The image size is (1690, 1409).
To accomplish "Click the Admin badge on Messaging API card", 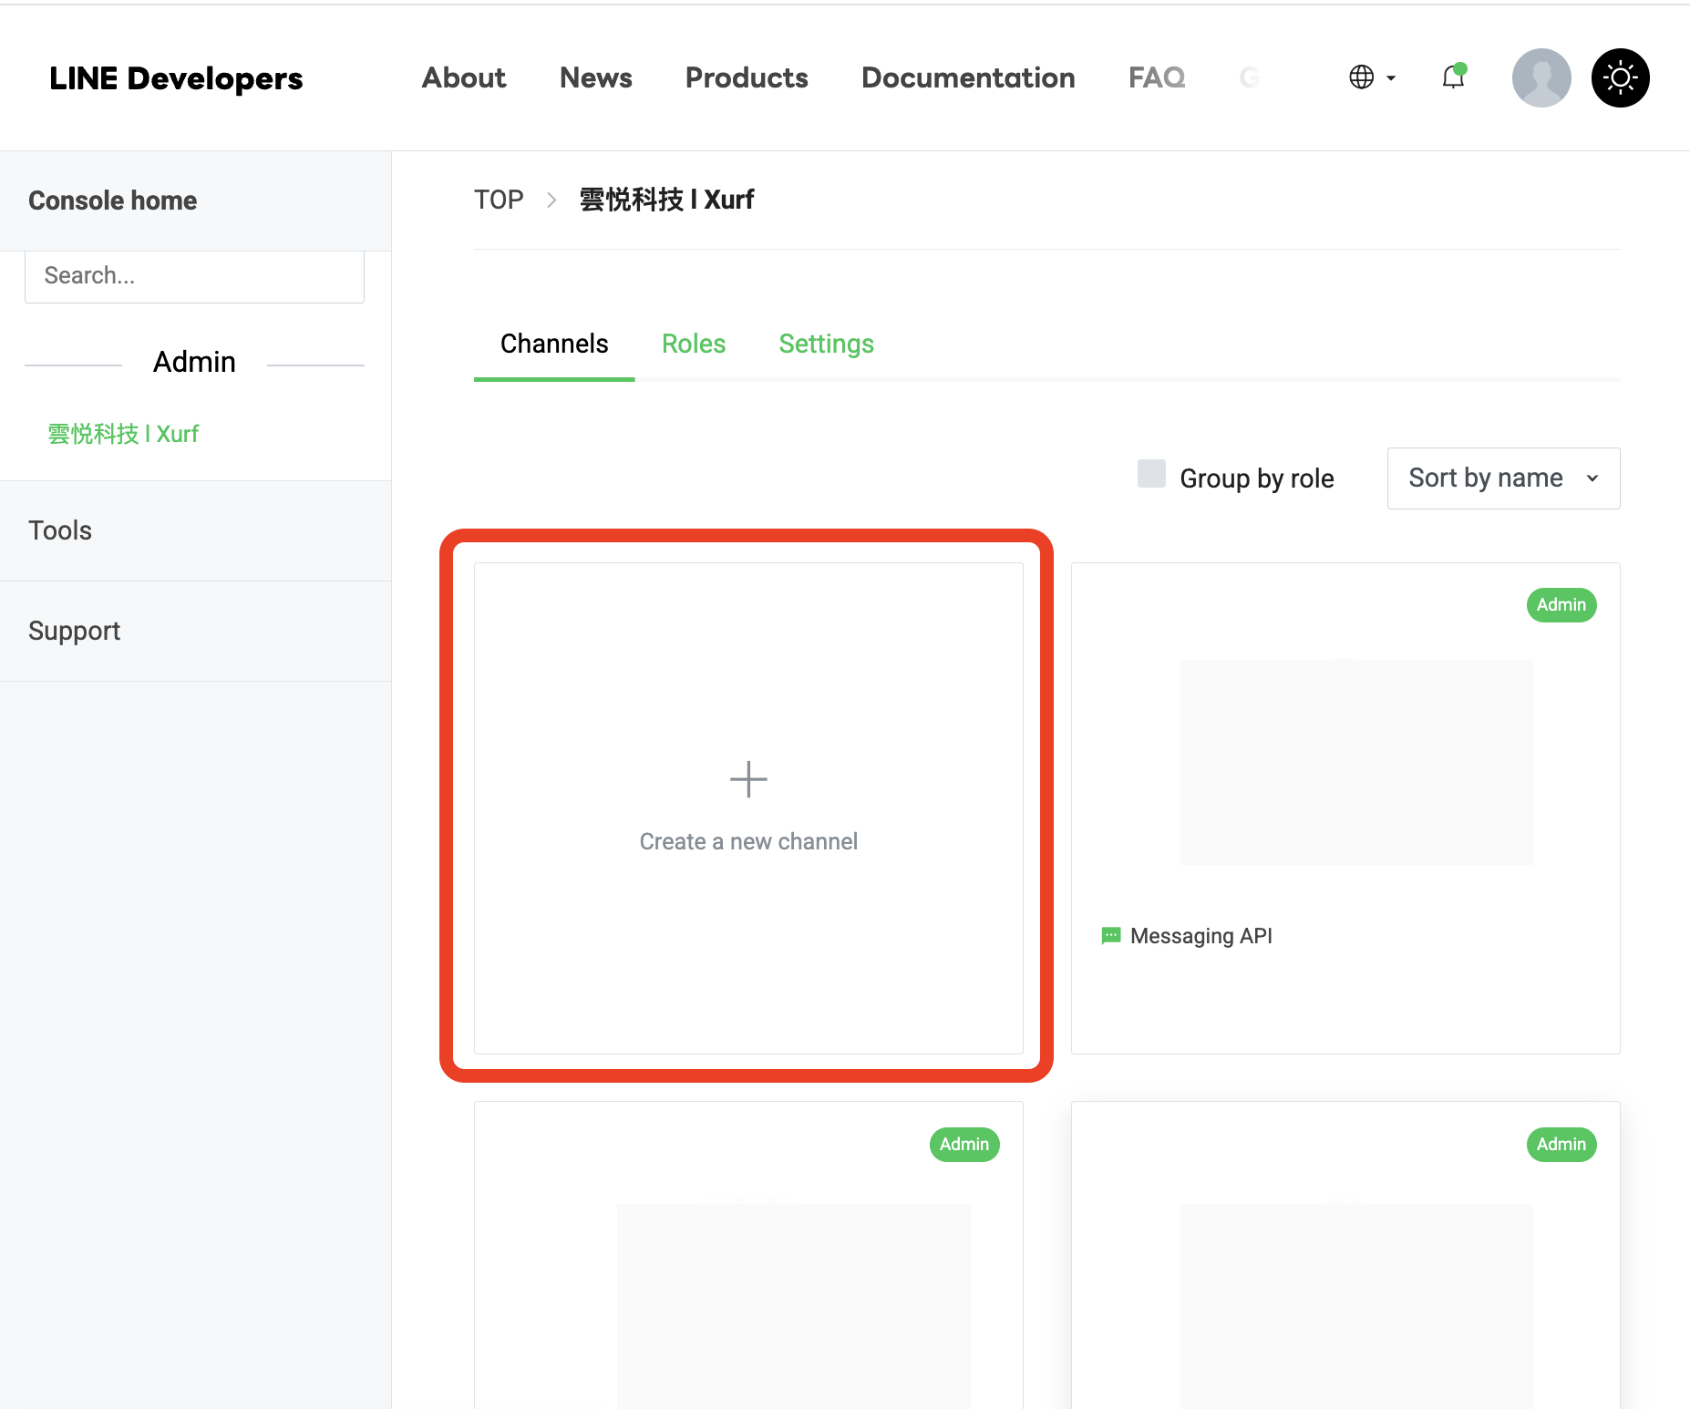I will (1561, 605).
